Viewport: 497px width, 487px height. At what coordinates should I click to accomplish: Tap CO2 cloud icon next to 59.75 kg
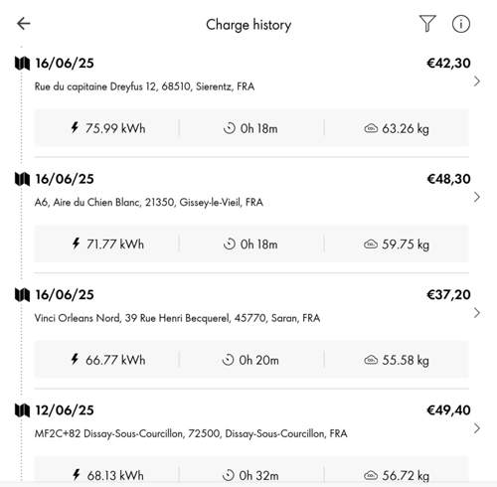(371, 244)
